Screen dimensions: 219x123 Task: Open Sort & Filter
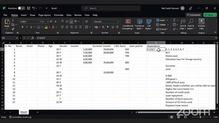183,24
